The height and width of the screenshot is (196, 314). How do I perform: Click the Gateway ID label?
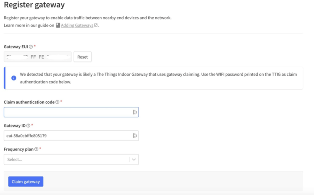click(x=15, y=126)
